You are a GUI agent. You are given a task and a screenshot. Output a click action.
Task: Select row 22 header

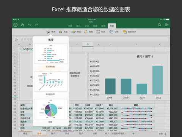(x=15, y=105)
